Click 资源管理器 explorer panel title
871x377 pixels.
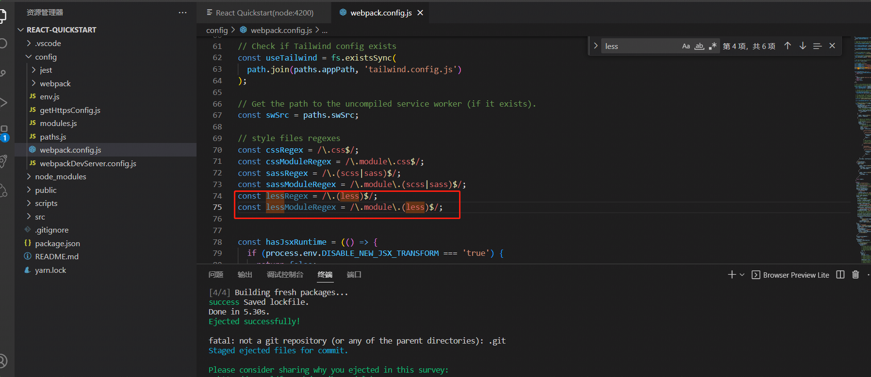click(x=45, y=13)
